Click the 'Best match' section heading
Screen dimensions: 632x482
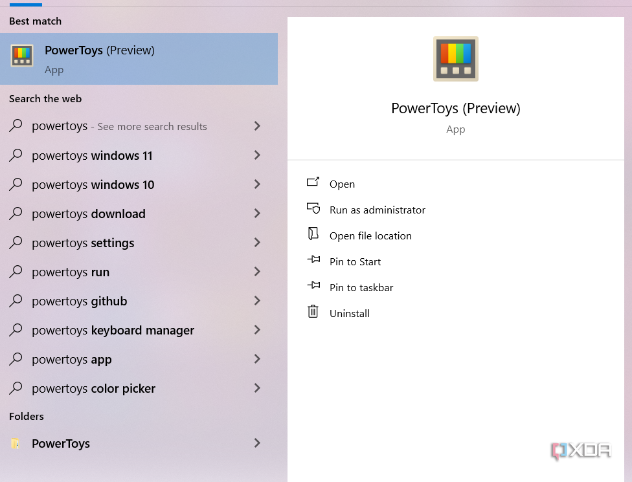(35, 21)
